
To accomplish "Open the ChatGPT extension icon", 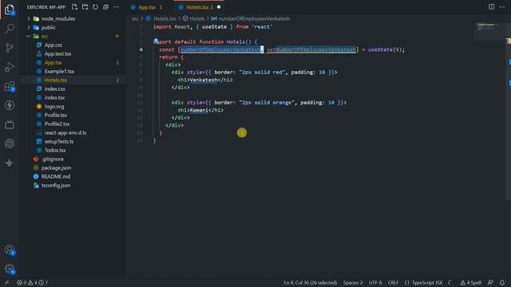I will coord(10,143).
